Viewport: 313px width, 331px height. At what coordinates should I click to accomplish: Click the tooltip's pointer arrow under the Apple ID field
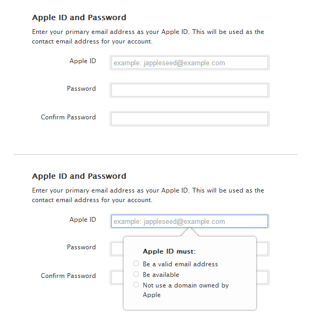coord(189,232)
